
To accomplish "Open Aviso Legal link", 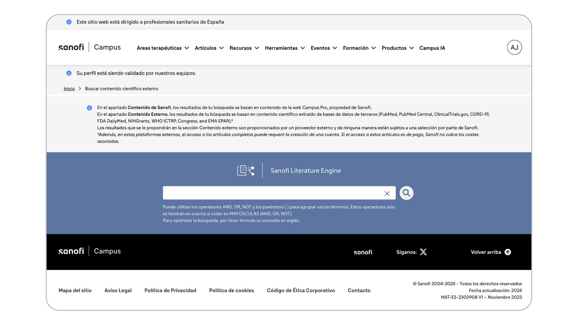I will coord(118,290).
